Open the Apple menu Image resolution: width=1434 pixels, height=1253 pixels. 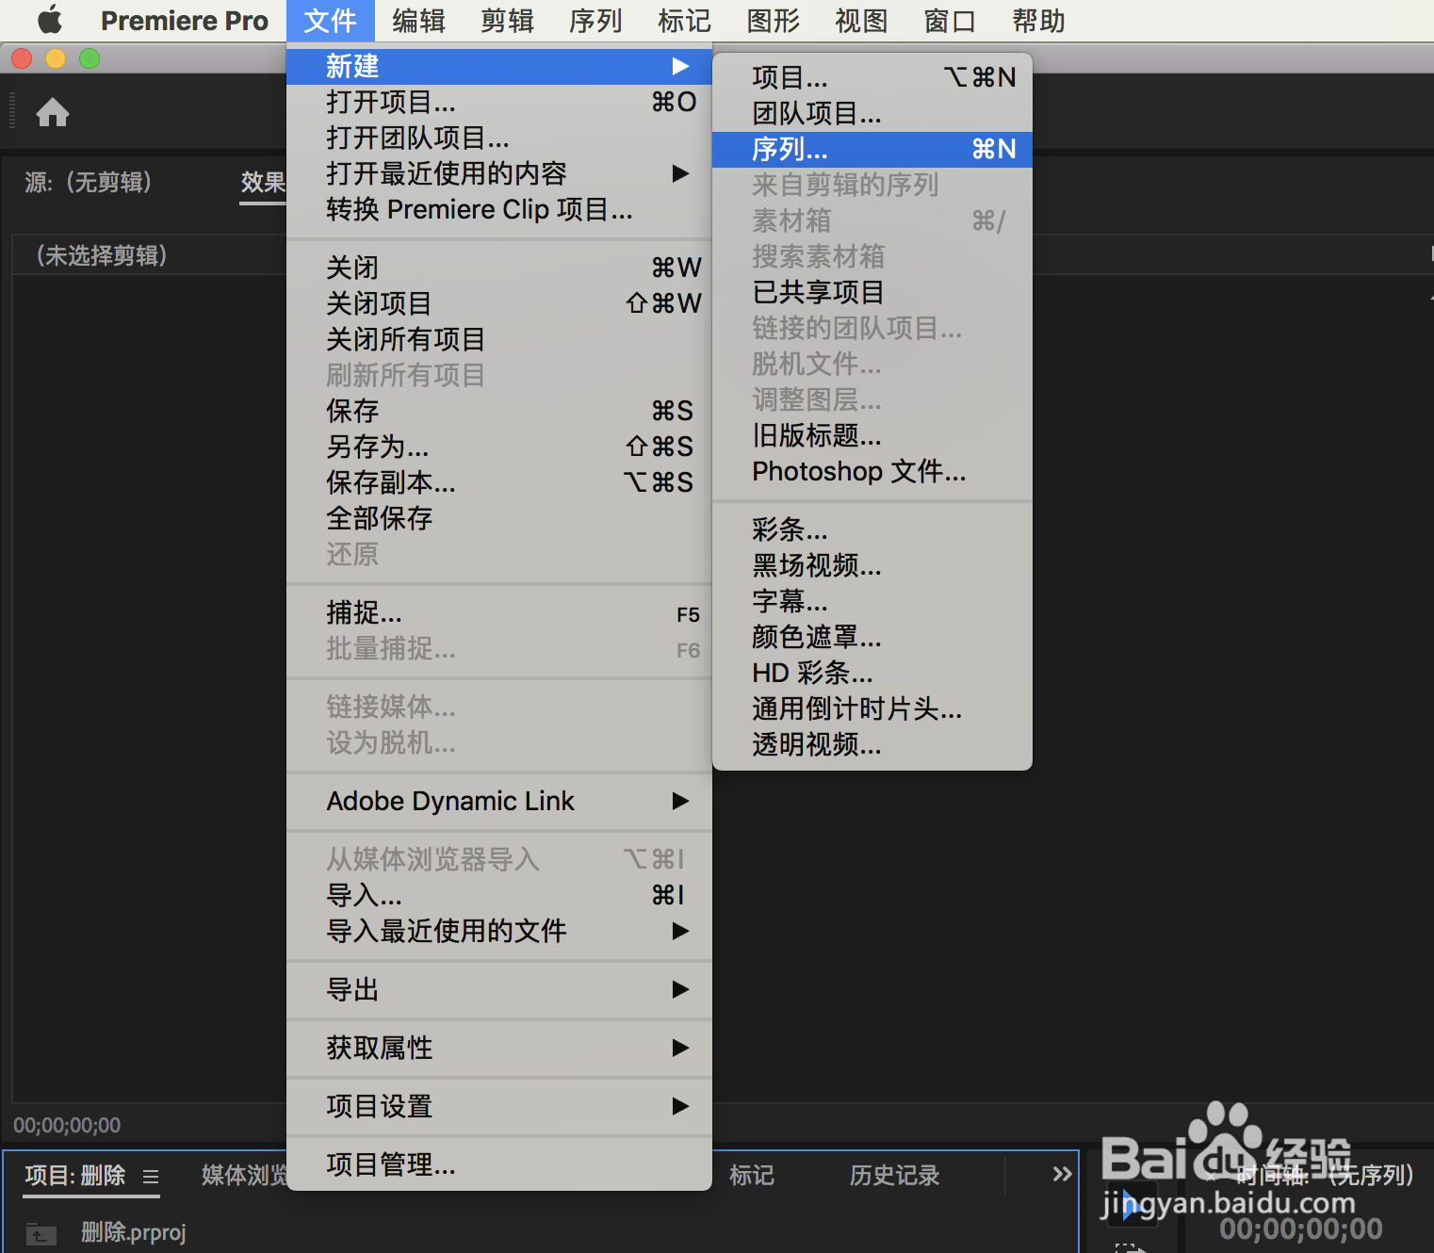tap(49, 20)
